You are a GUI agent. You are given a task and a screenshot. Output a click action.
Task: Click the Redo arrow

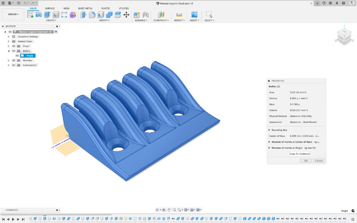coord(33,3)
